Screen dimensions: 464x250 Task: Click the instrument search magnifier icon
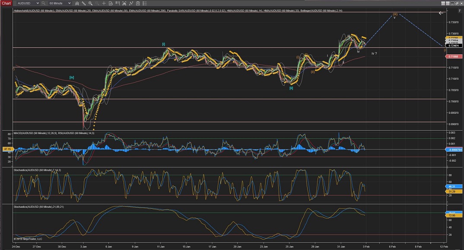click(x=44, y=3)
